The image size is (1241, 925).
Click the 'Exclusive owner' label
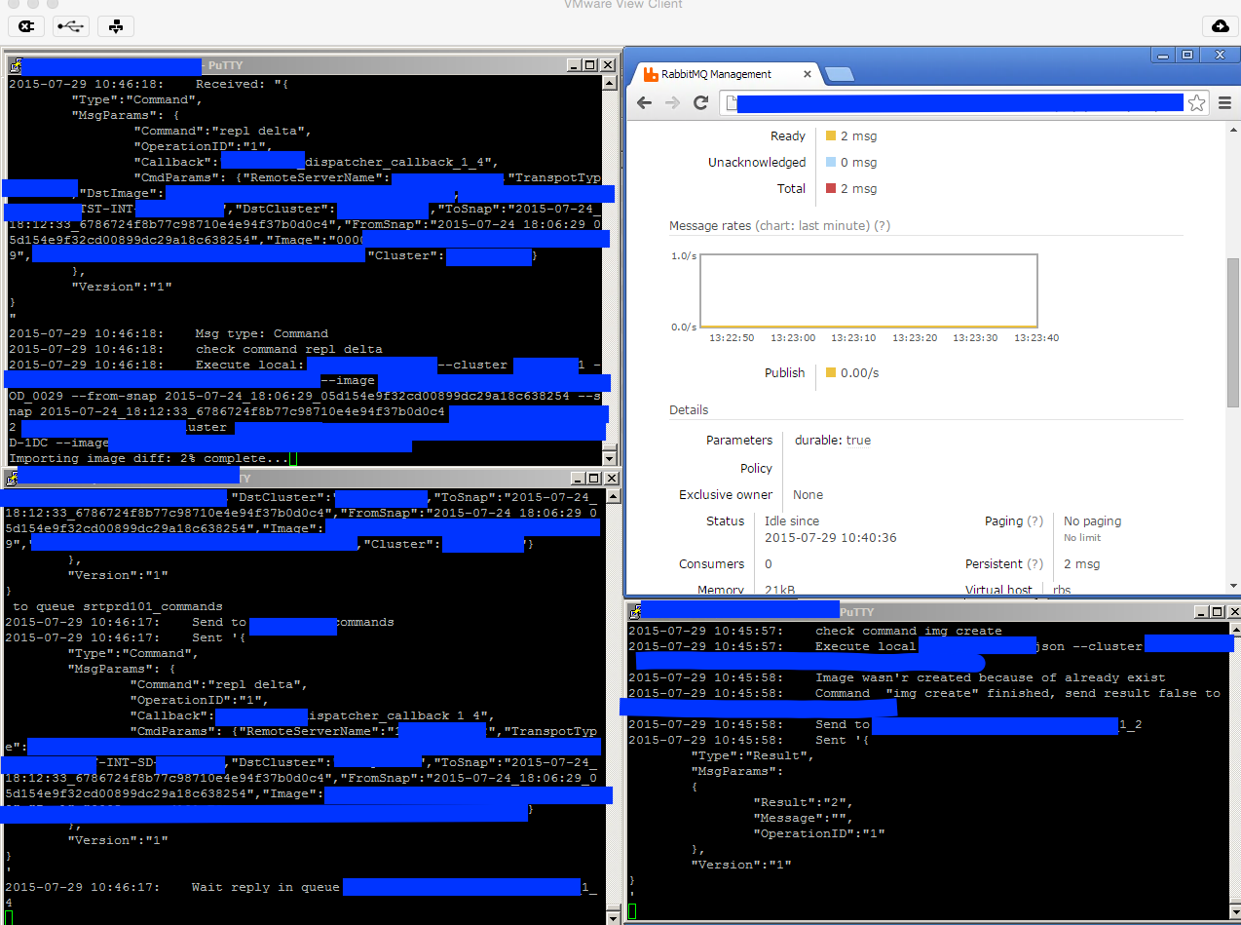[x=726, y=495]
